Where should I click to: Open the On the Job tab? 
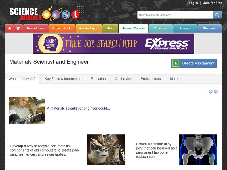(123, 79)
